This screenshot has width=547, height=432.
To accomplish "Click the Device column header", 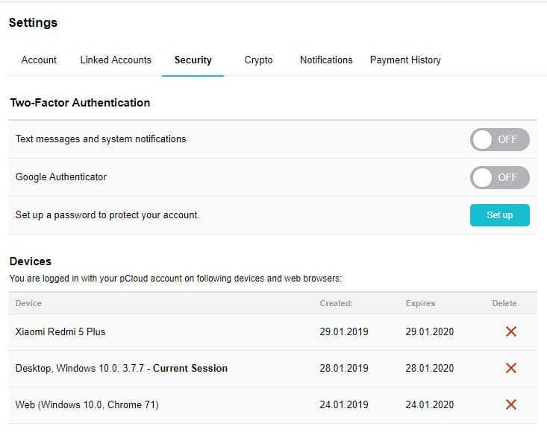I will [28, 303].
